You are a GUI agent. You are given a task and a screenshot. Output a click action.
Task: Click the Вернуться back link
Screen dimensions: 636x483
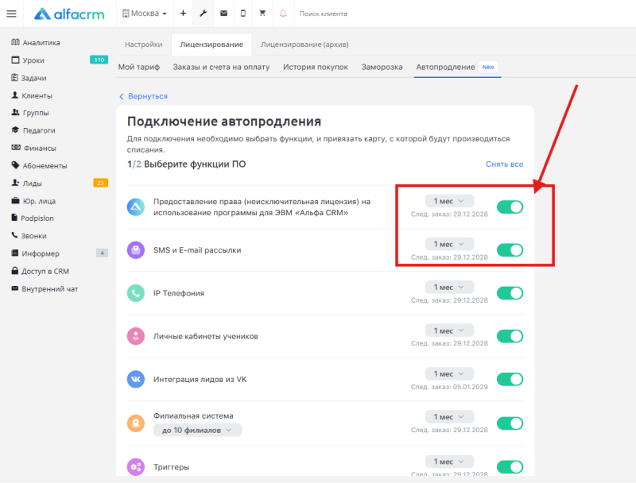coord(143,96)
